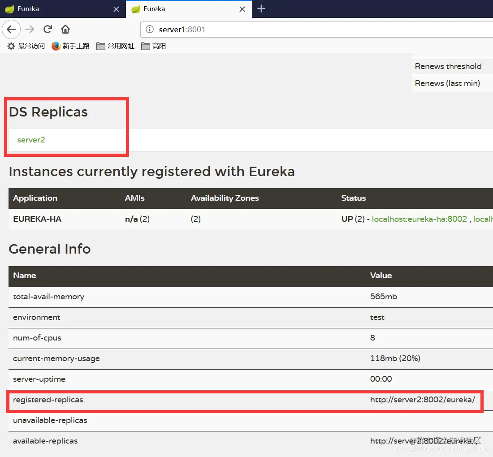Click the available-replicas row name
Viewport: 493px width, 457px height.
tap(45, 441)
